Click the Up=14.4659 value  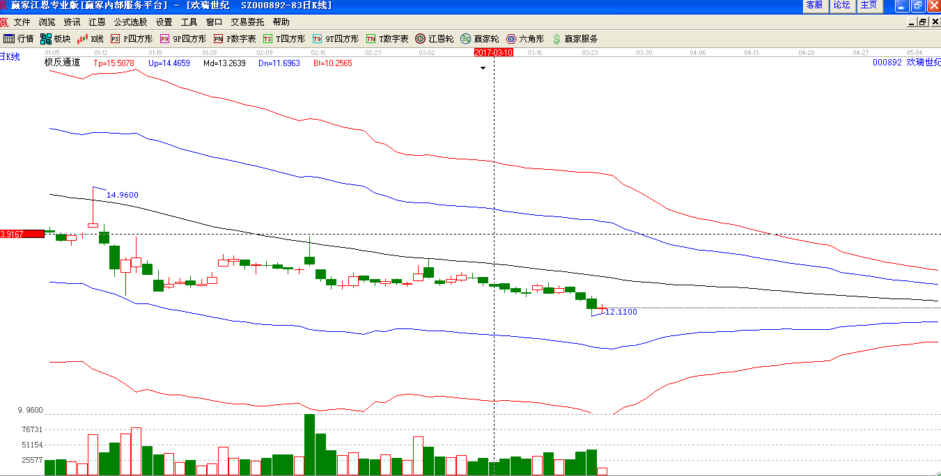point(169,63)
